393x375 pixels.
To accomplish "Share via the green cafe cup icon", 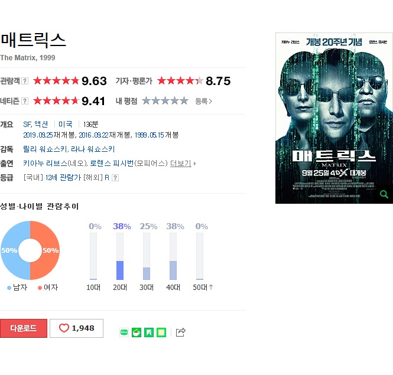I will click(137, 332).
